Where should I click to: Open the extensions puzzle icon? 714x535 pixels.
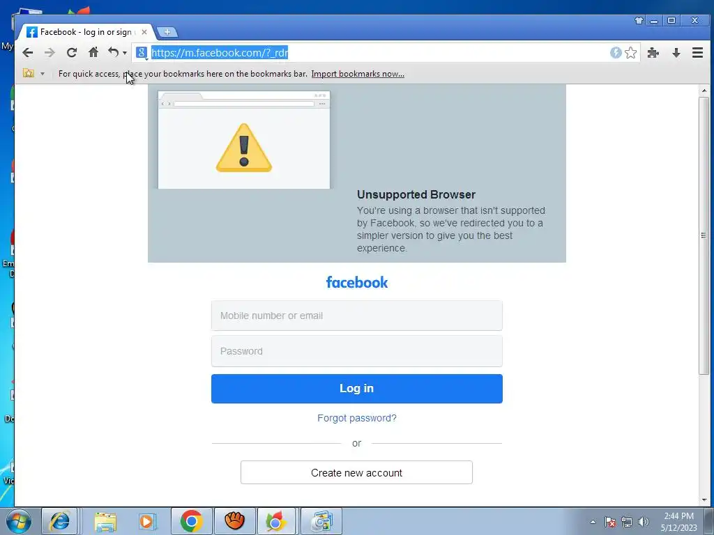coord(653,53)
